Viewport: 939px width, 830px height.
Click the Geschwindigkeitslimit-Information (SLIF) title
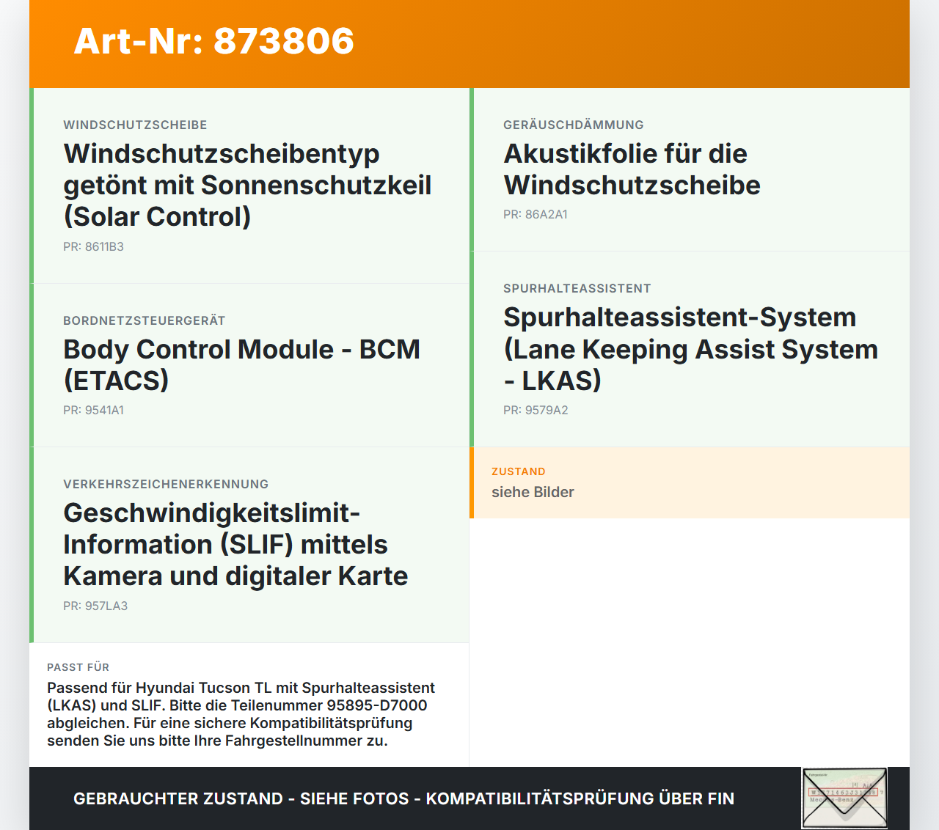point(235,545)
